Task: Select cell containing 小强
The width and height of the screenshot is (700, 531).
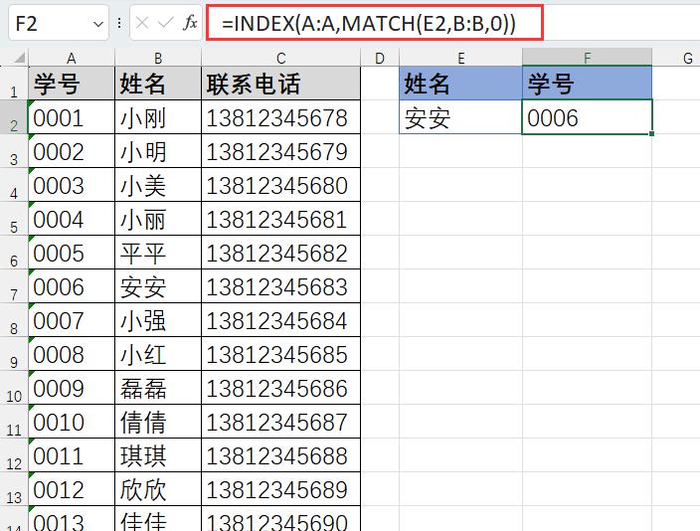Action: point(158,320)
